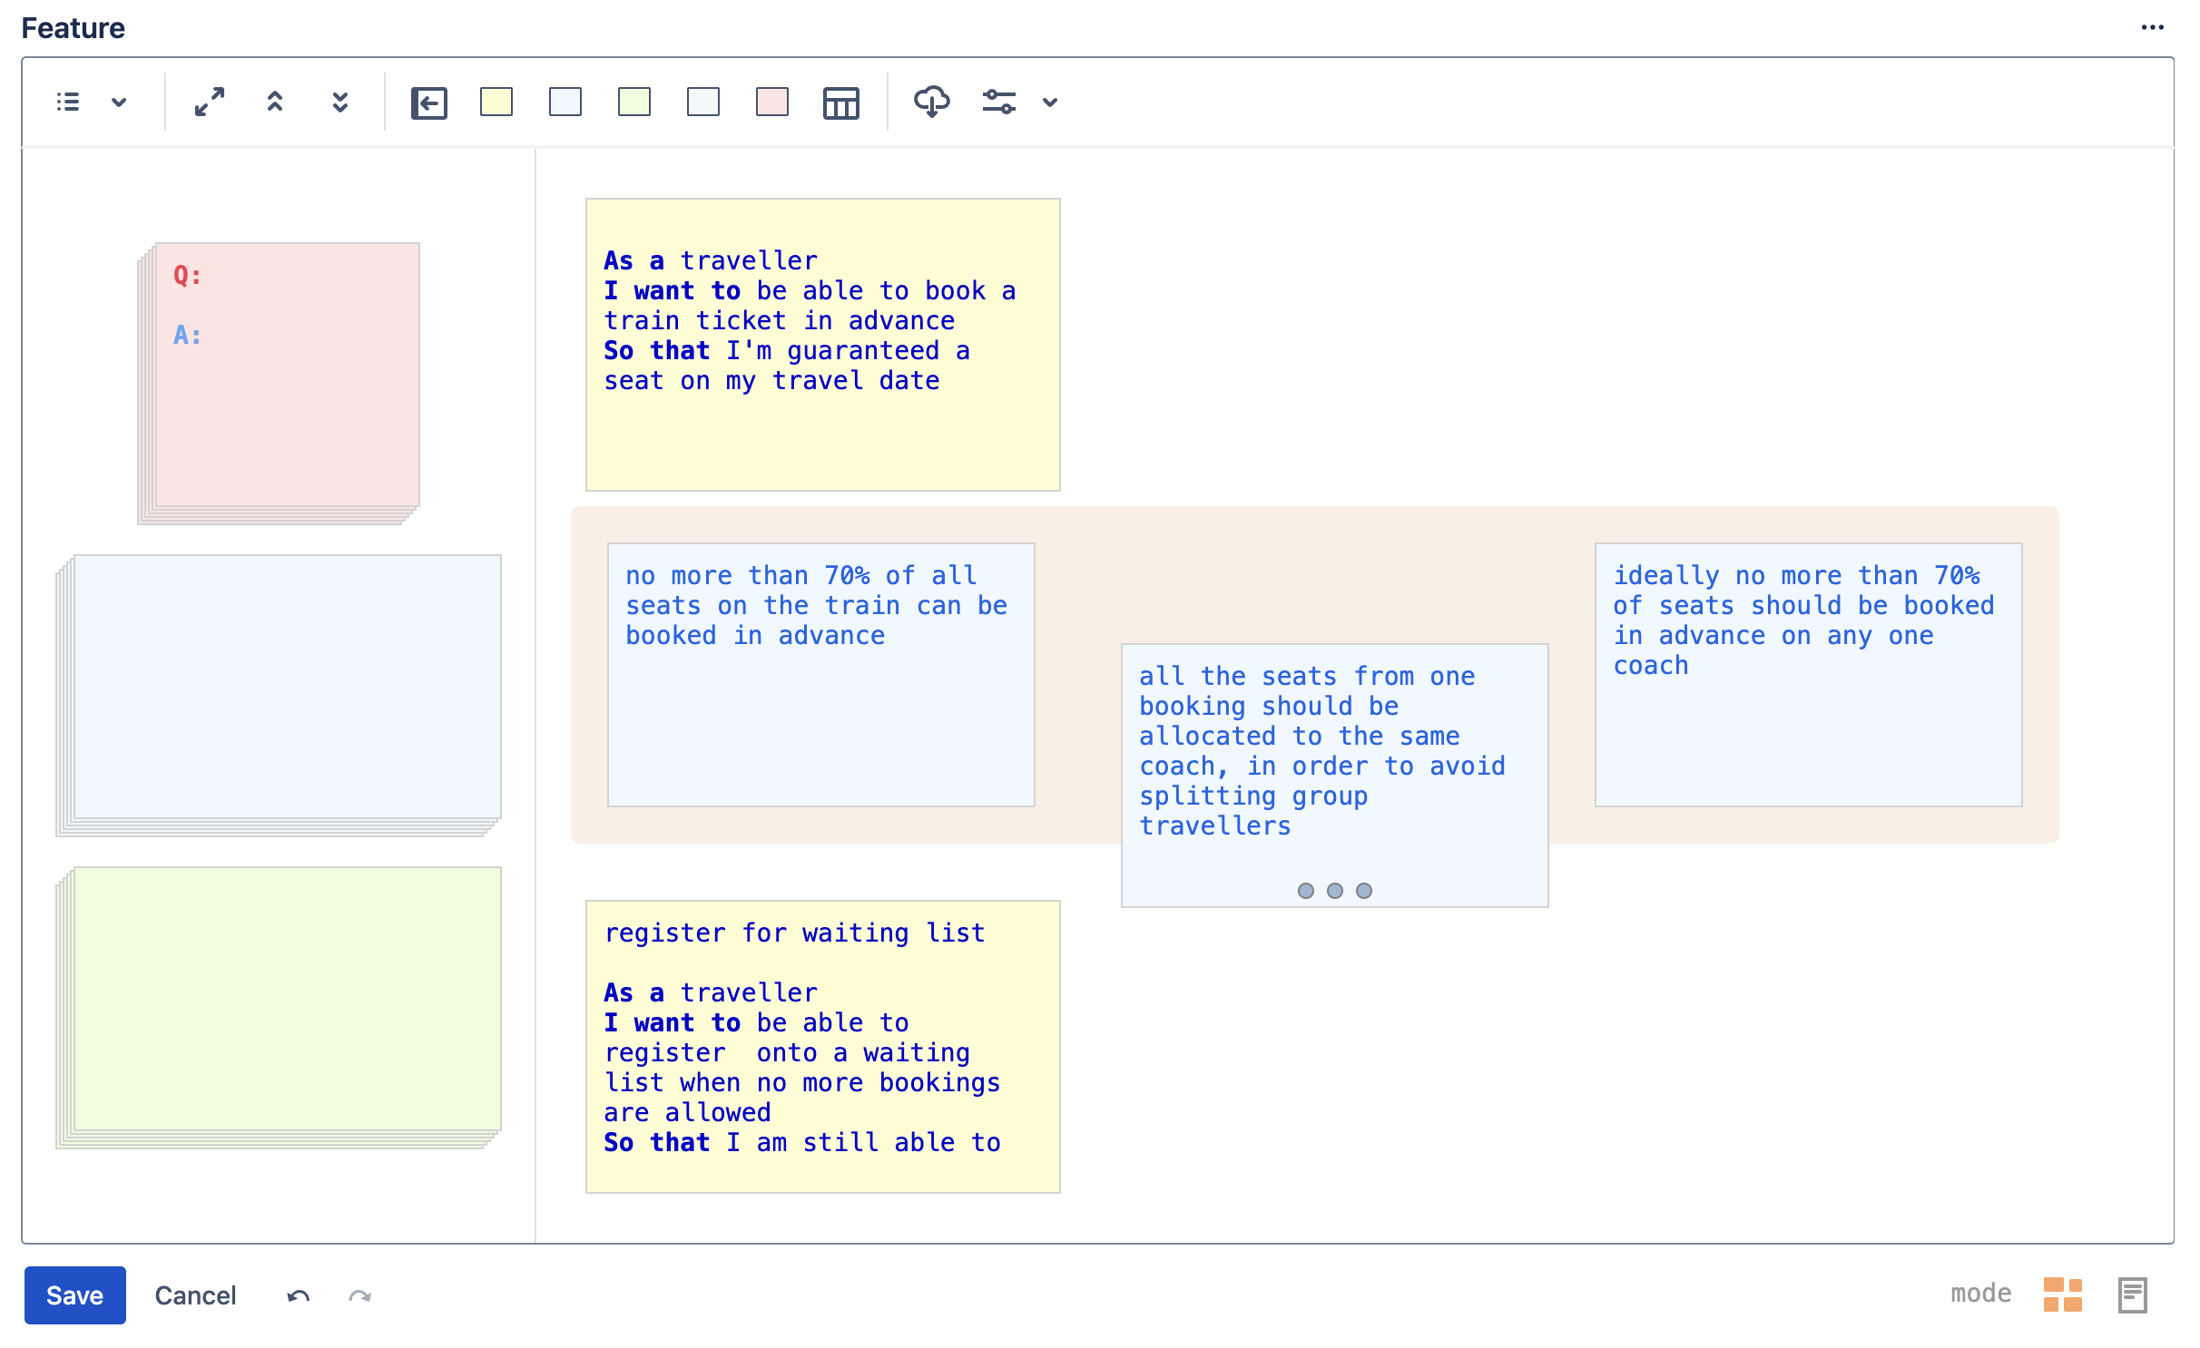Open the three-dot menu beside Feature

point(2153,27)
